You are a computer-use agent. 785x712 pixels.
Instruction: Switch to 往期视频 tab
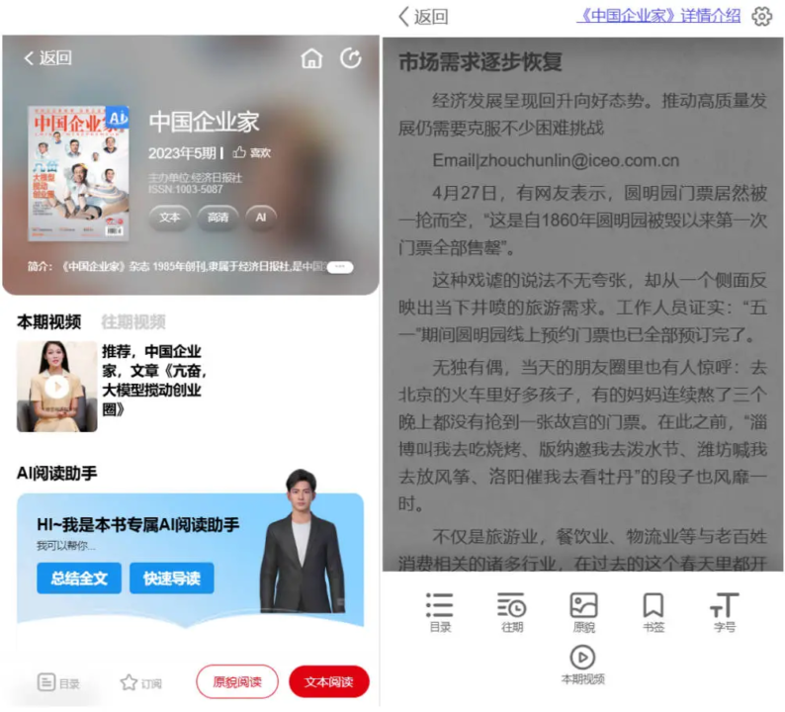tap(133, 321)
